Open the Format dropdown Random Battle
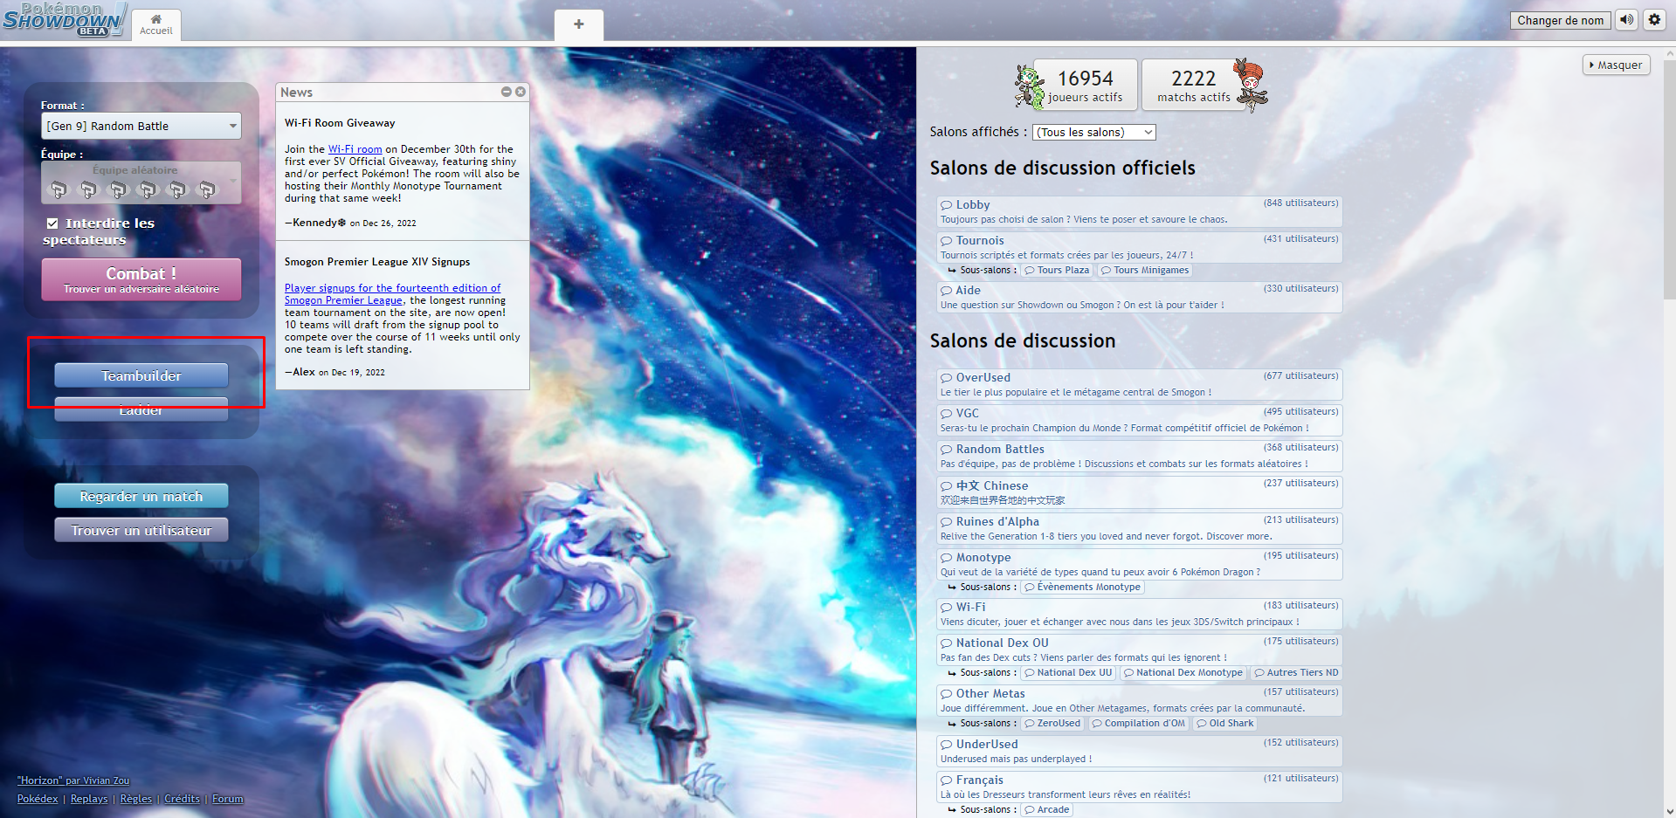 (141, 126)
